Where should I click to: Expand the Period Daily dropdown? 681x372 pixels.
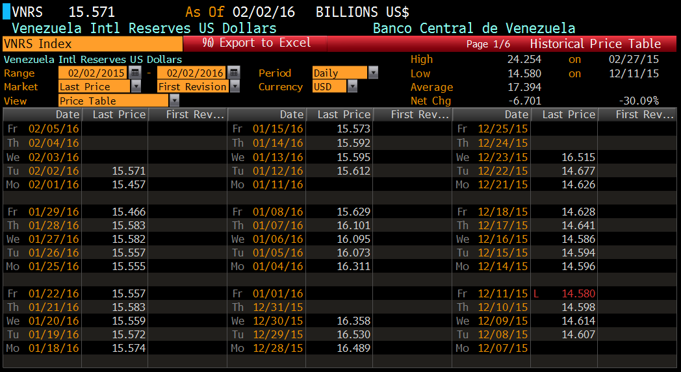pyautogui.click(x=373, y=73)
